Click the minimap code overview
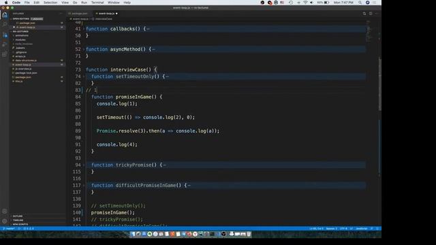The width and height of the screenshot is (436, 245). click(x=368, y=31)
